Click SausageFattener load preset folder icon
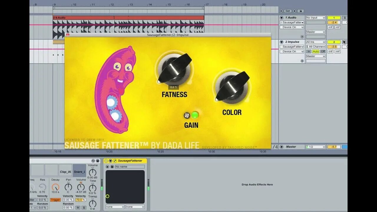The image size is (377, 212). click(x=108, y=167)
